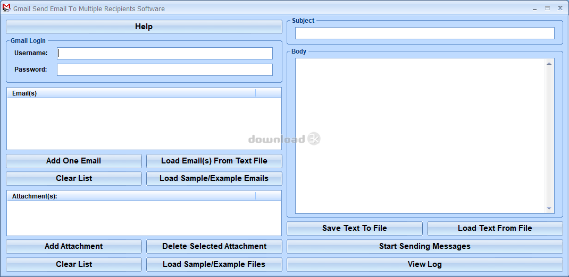Place cursor in the Body text area
This screenshot has height=277, width=569.
pos(421,136)
